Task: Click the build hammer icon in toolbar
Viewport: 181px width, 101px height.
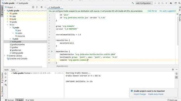Action: (133, 3)
